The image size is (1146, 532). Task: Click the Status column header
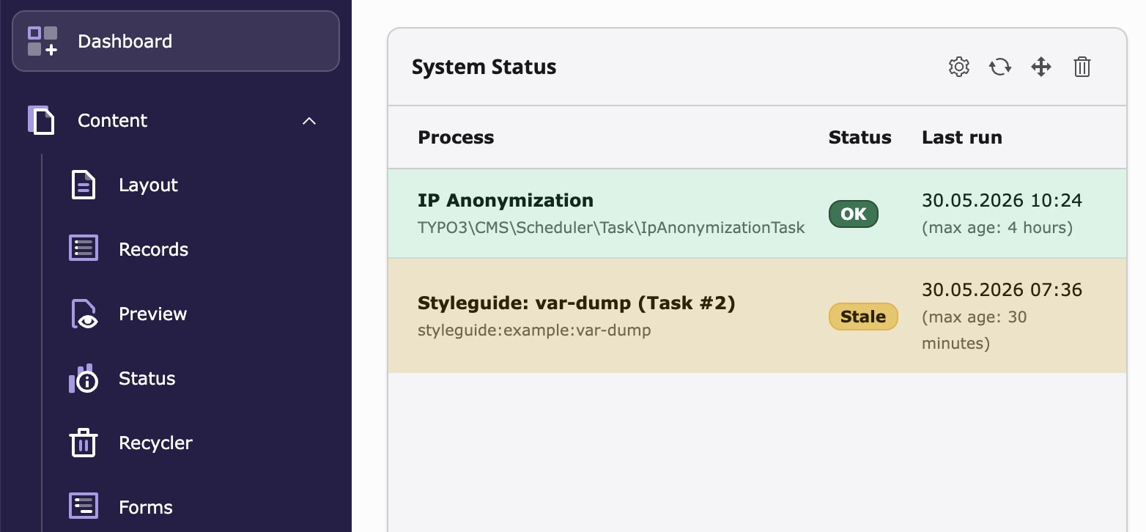pos(859,137)
